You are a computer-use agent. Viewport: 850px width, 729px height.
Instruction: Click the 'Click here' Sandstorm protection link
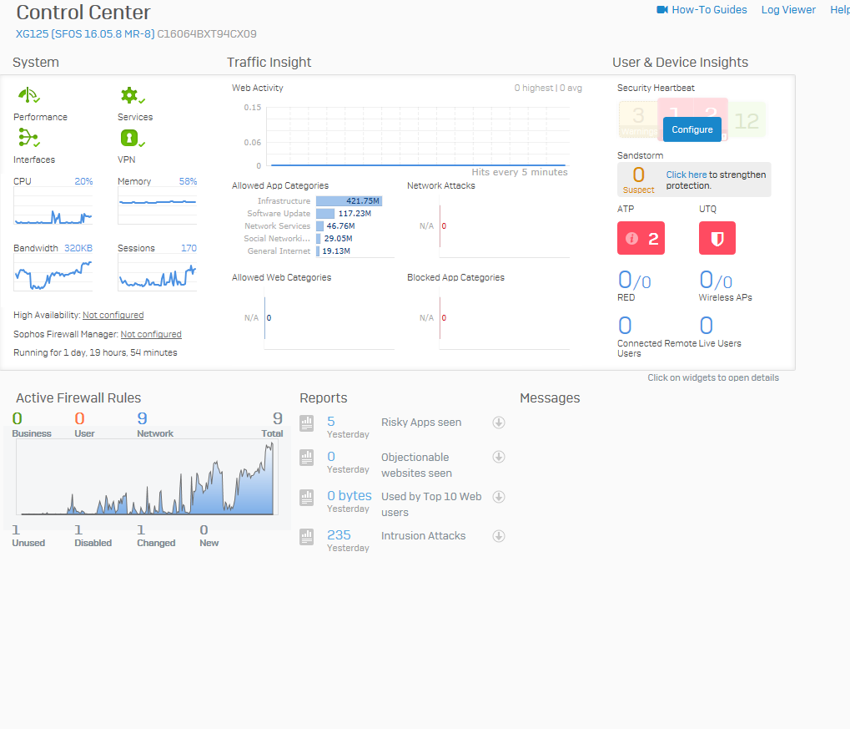click(x=687, y=175)
